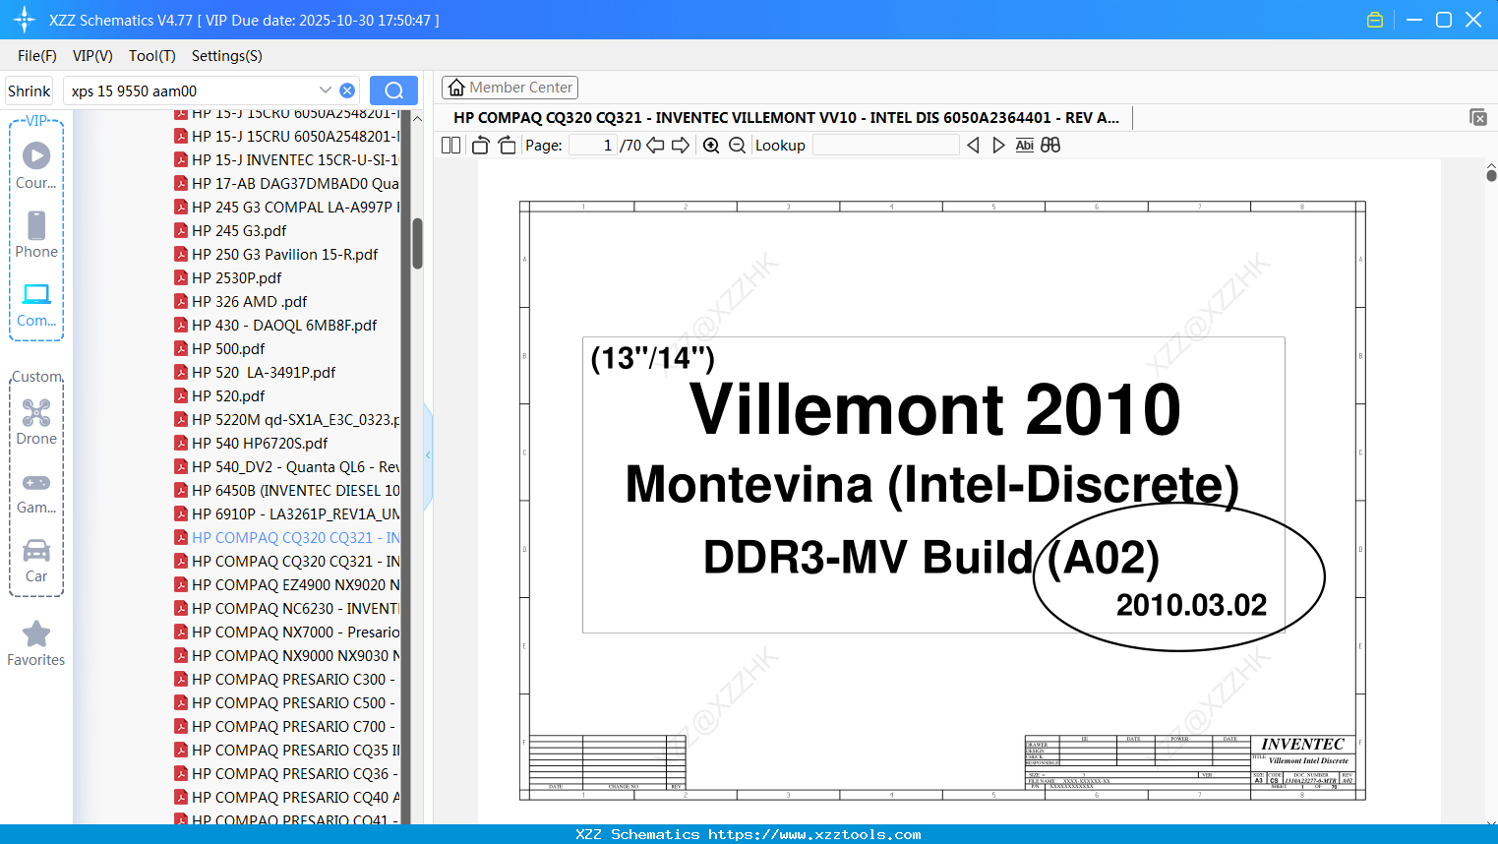Image resolution: width=1498 pixels, height=844 pixels.
Task: Toggle the two-page split view icon
Action: point(450,146)
